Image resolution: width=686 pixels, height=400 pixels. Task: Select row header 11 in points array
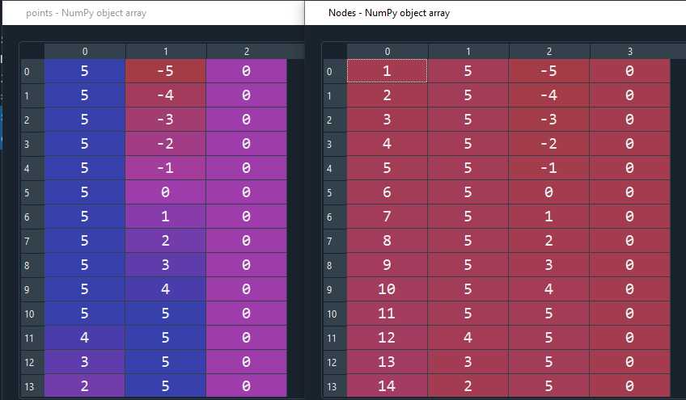coord(32,338)
